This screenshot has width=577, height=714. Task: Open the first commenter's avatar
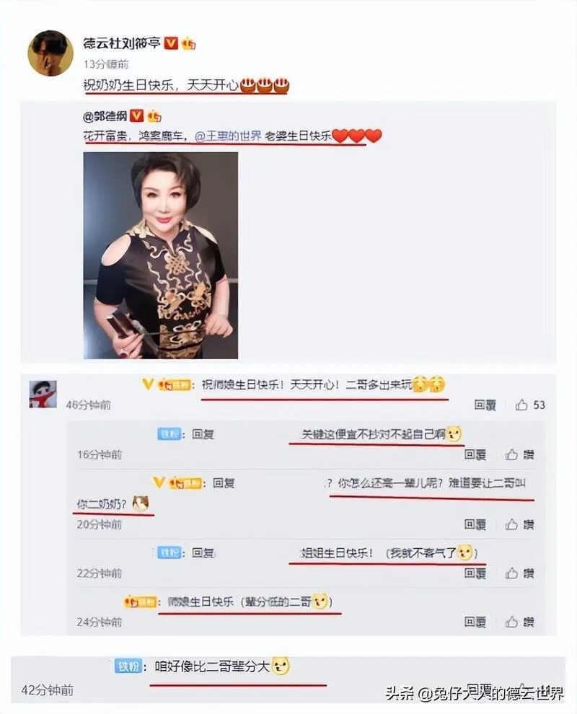(43, 394)
